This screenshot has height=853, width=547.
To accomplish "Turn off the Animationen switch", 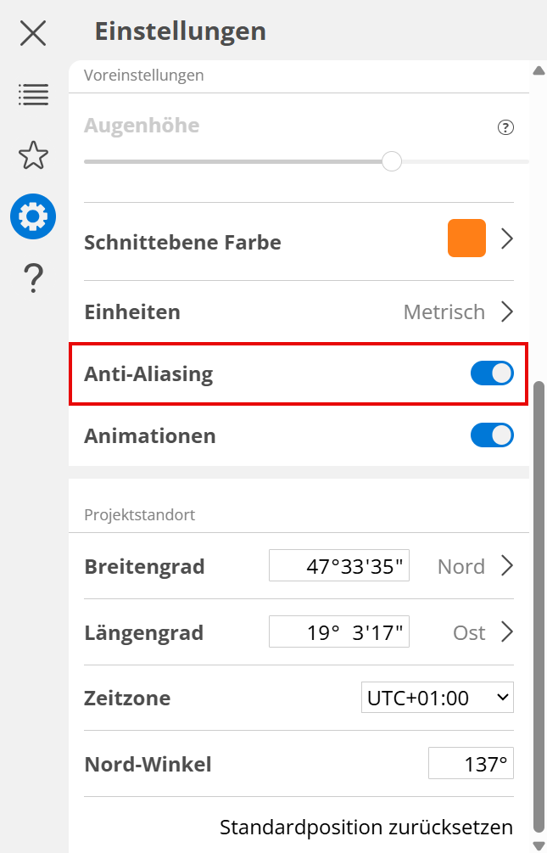I will pos(492,435).
